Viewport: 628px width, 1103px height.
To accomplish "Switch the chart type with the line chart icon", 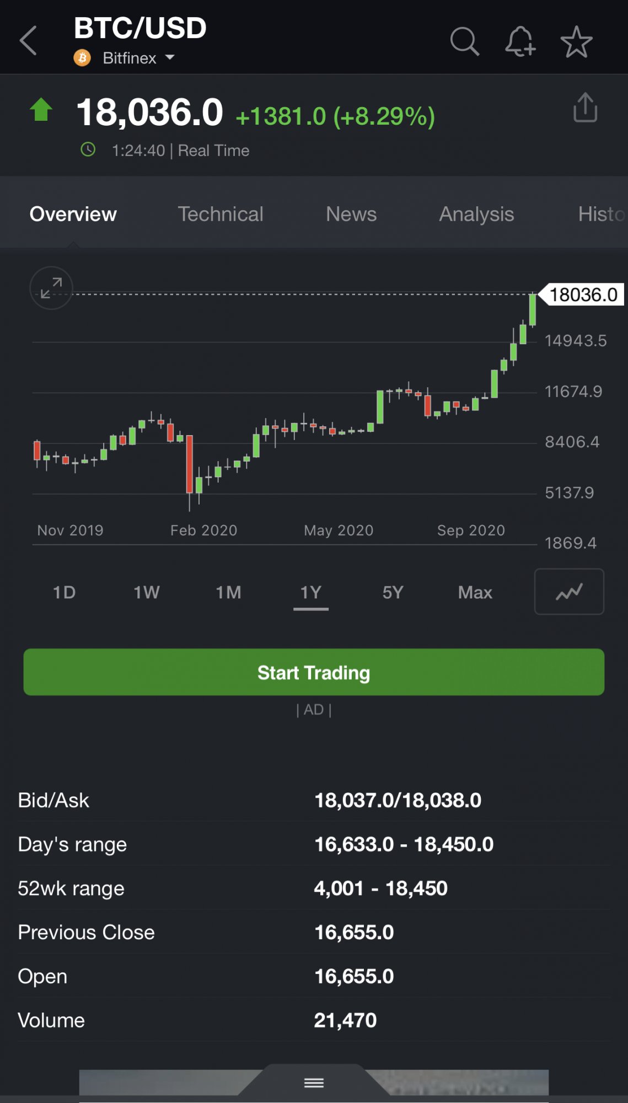I will click(569, 592).
